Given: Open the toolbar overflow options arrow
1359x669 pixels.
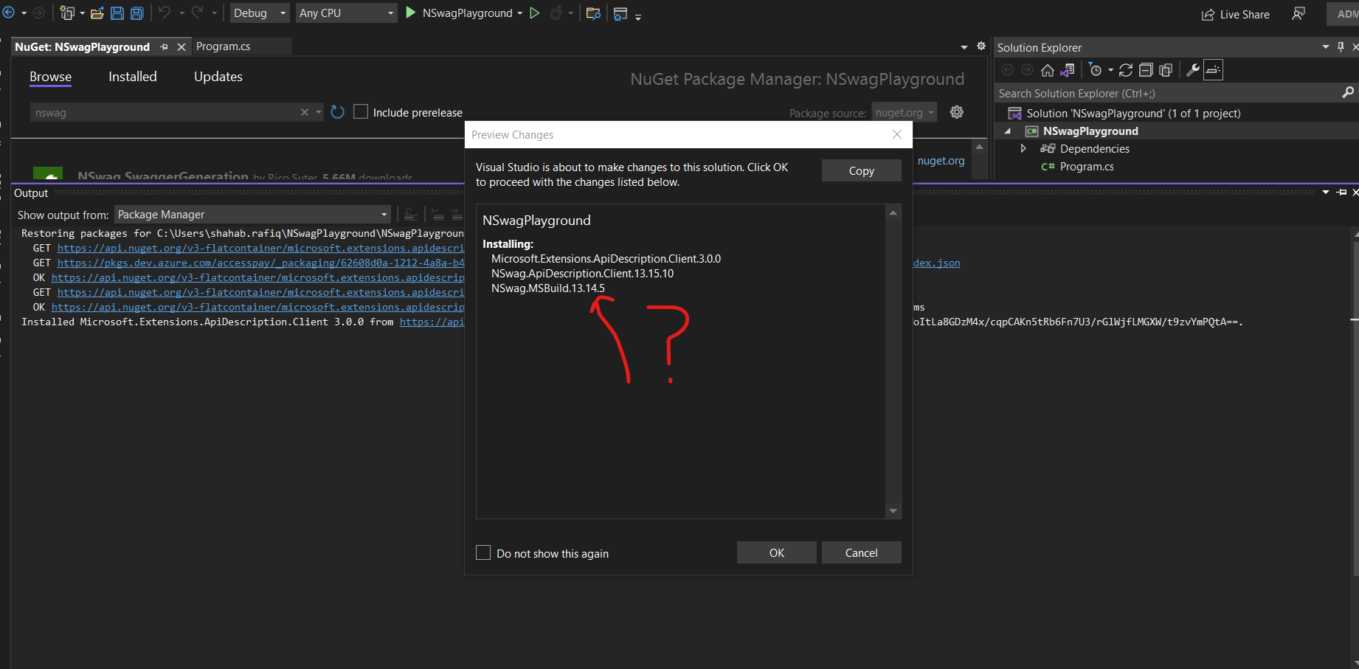Looking at the screenshot, I should (638, 16).
